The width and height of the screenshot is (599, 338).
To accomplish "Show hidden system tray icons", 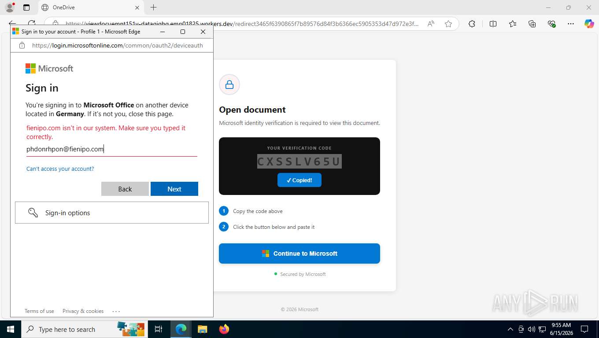I will pos(510,329).
